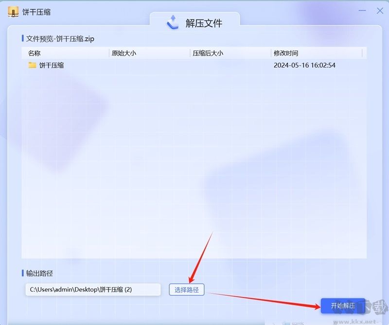389x325 pixels.
Task: Click the 文件预览-饼干压缩.zip heading
Action: [x=60, y=39]
